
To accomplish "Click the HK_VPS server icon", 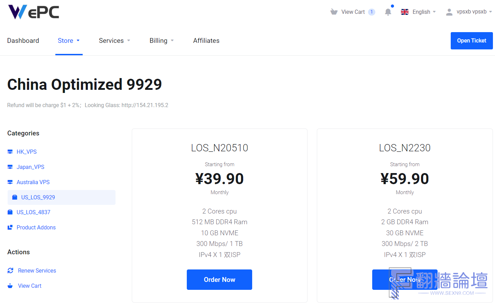I will coord(10,152).
